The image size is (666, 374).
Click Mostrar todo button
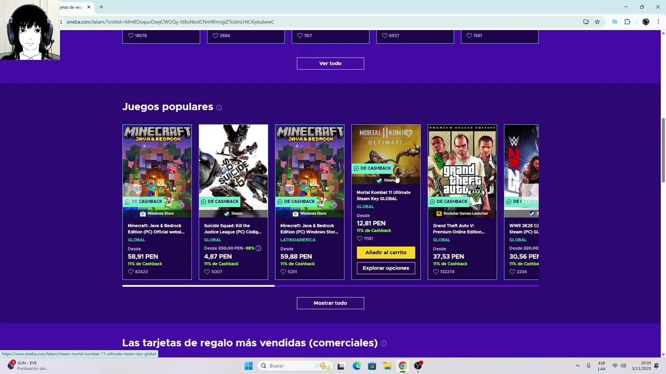[x=330, y=303]
